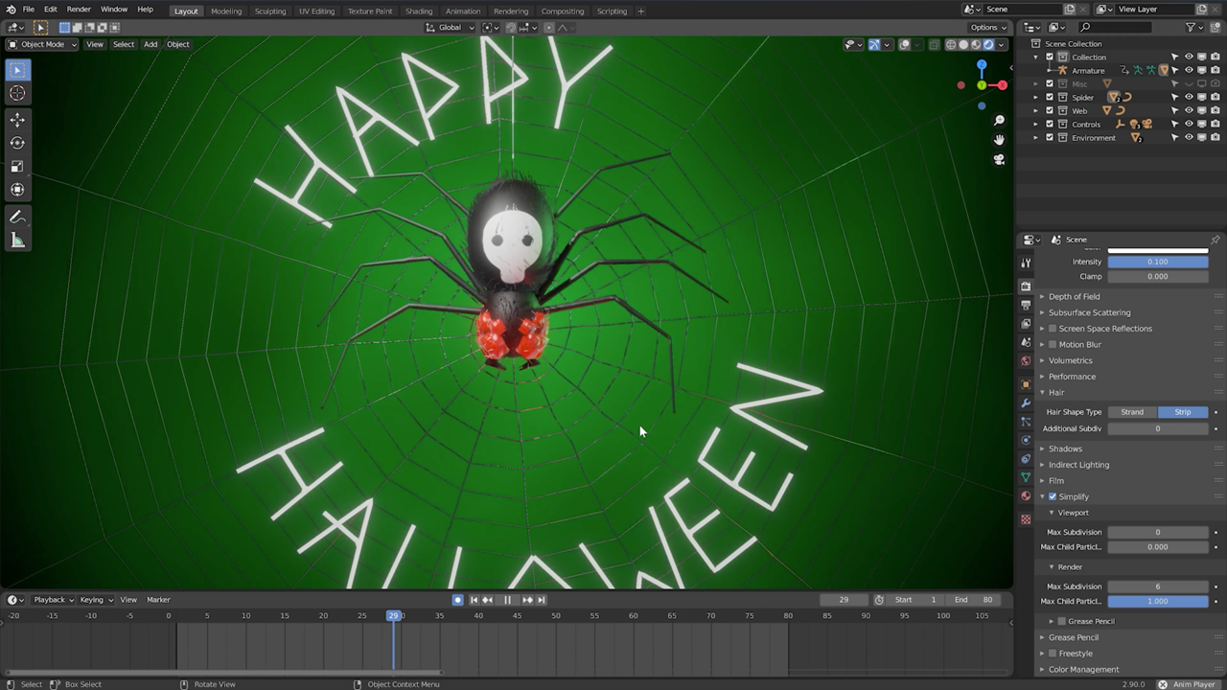Pause the animation playback

(x=508, y=600)
